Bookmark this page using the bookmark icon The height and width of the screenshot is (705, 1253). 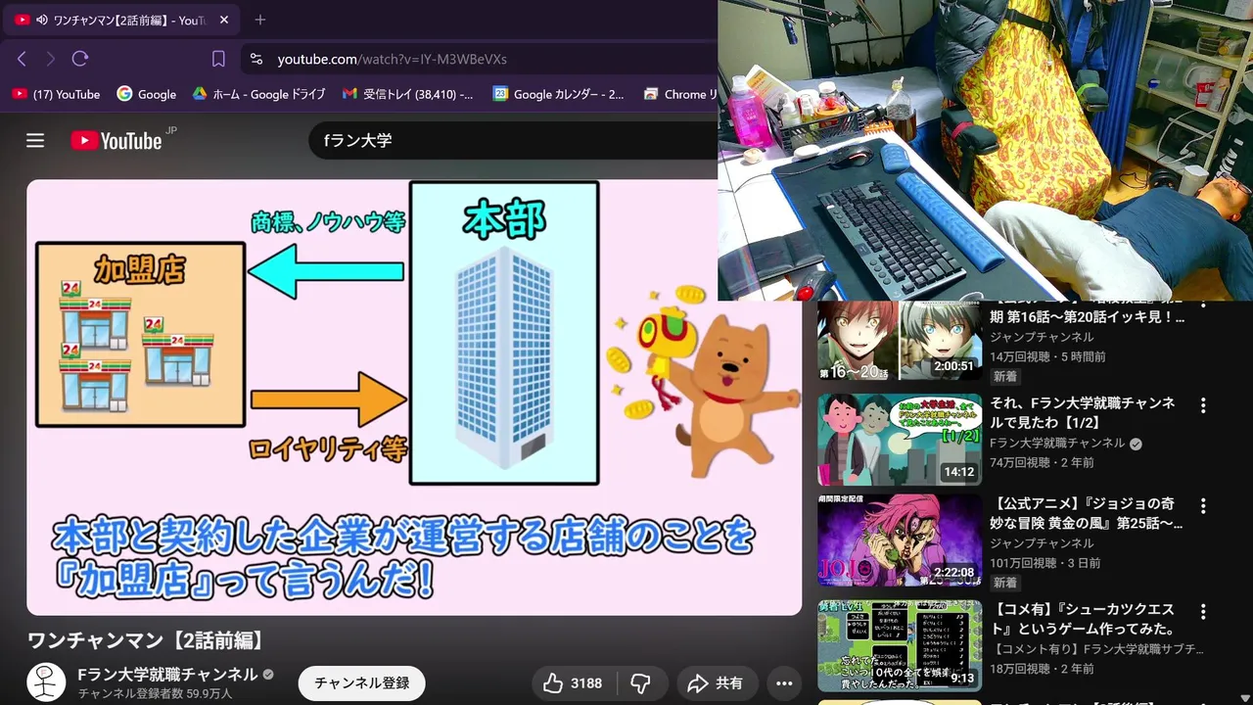point(218,59)
